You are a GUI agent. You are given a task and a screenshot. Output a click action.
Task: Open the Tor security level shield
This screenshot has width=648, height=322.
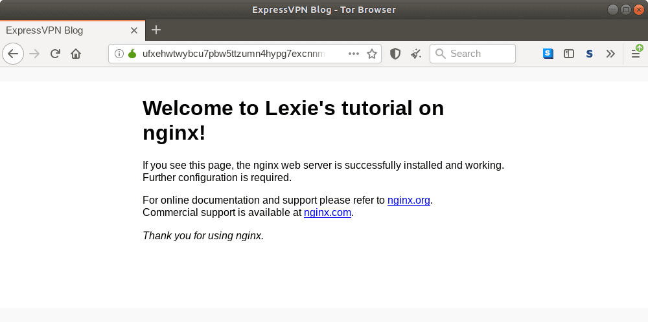point(395,54)
